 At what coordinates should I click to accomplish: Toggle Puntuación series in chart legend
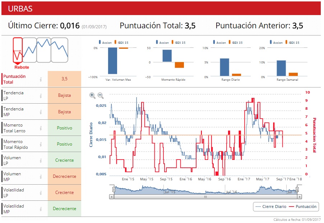303,207
